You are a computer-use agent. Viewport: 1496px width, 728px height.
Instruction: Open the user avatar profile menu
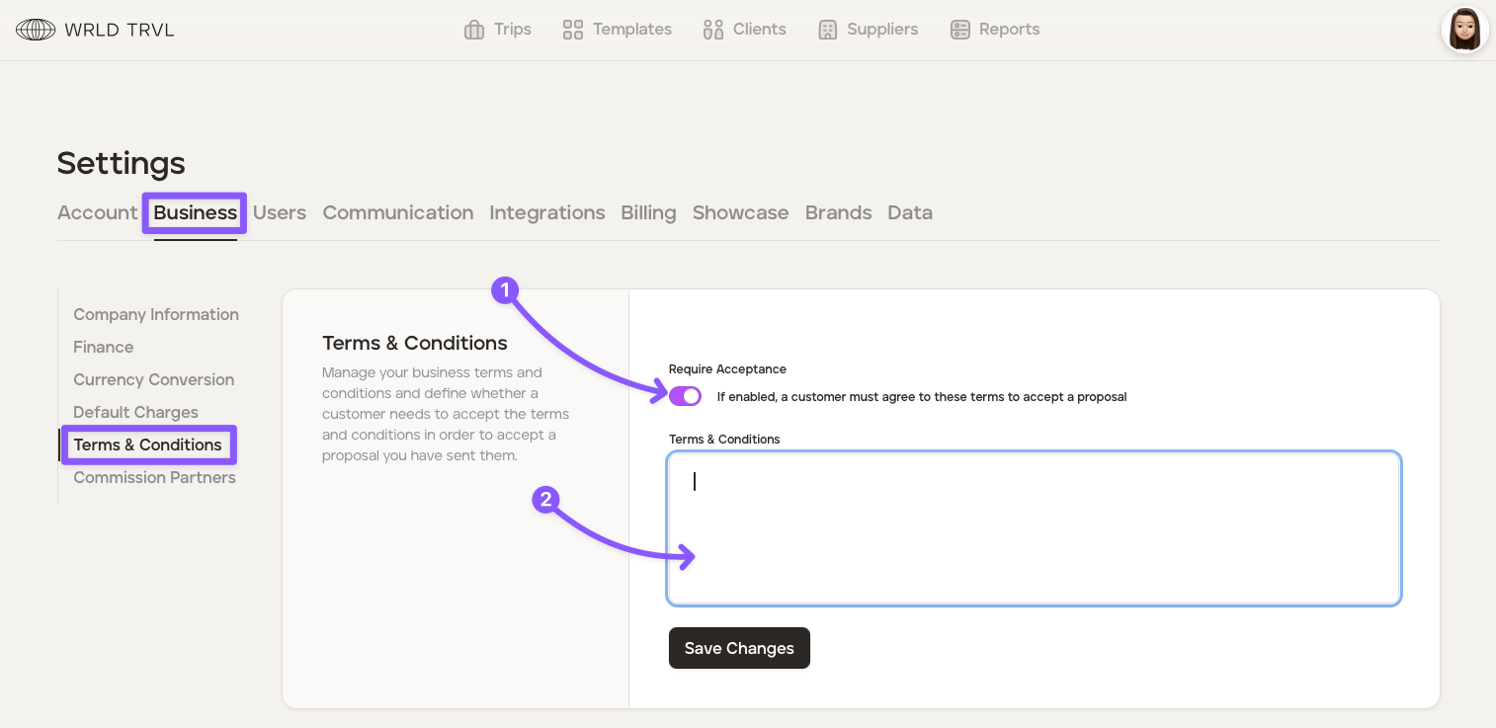pos(1464,30)
